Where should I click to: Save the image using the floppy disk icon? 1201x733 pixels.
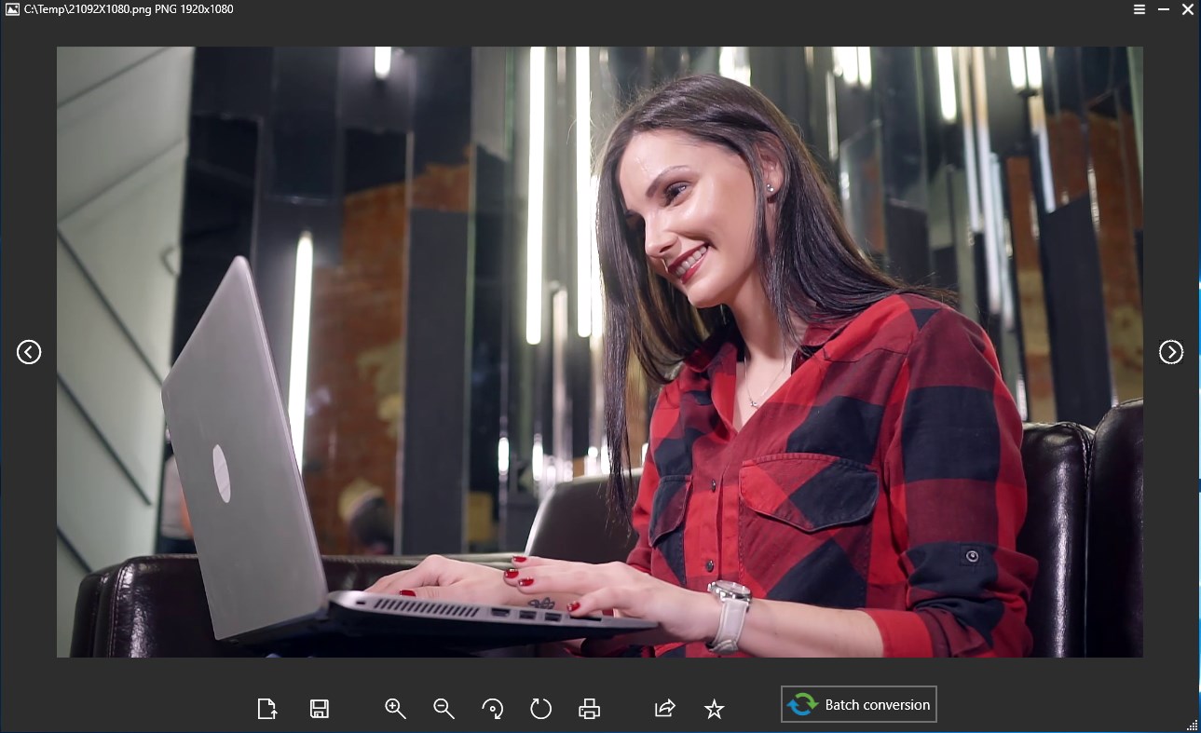(319, 709)
